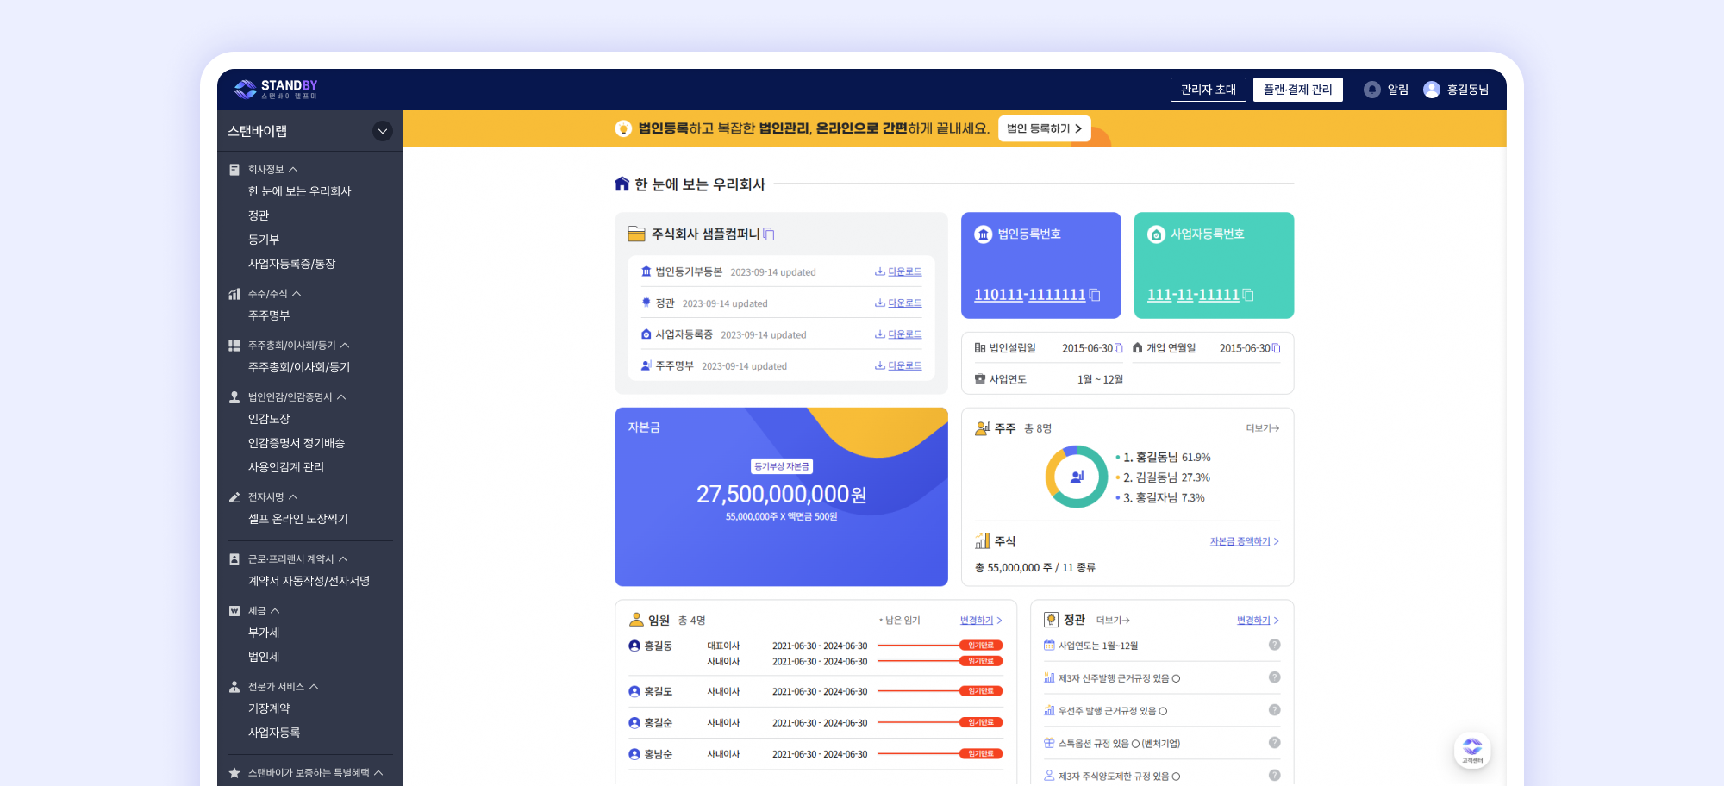Show help for 우선주 발행 근거규정

point(1274,710)
